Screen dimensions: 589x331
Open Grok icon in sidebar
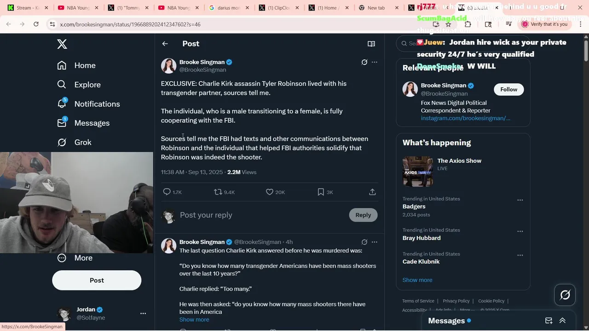point(62,142)
